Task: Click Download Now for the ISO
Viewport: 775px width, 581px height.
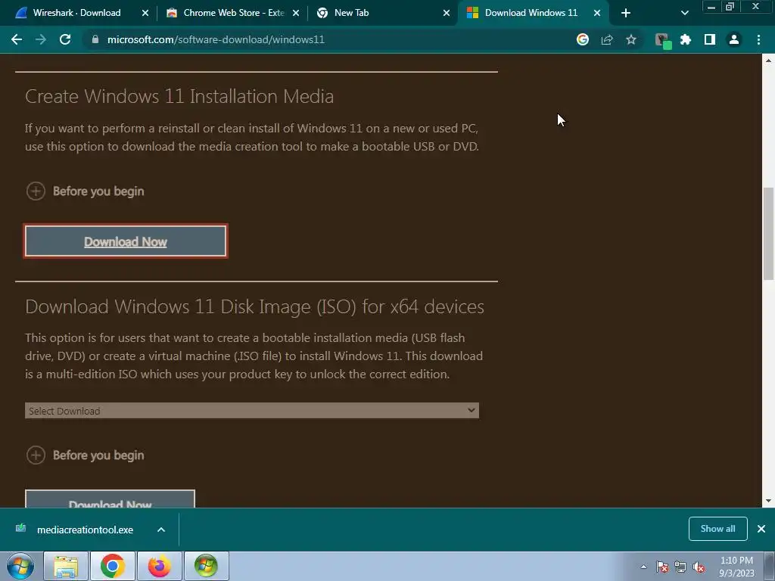Action: tap(110, 499)
